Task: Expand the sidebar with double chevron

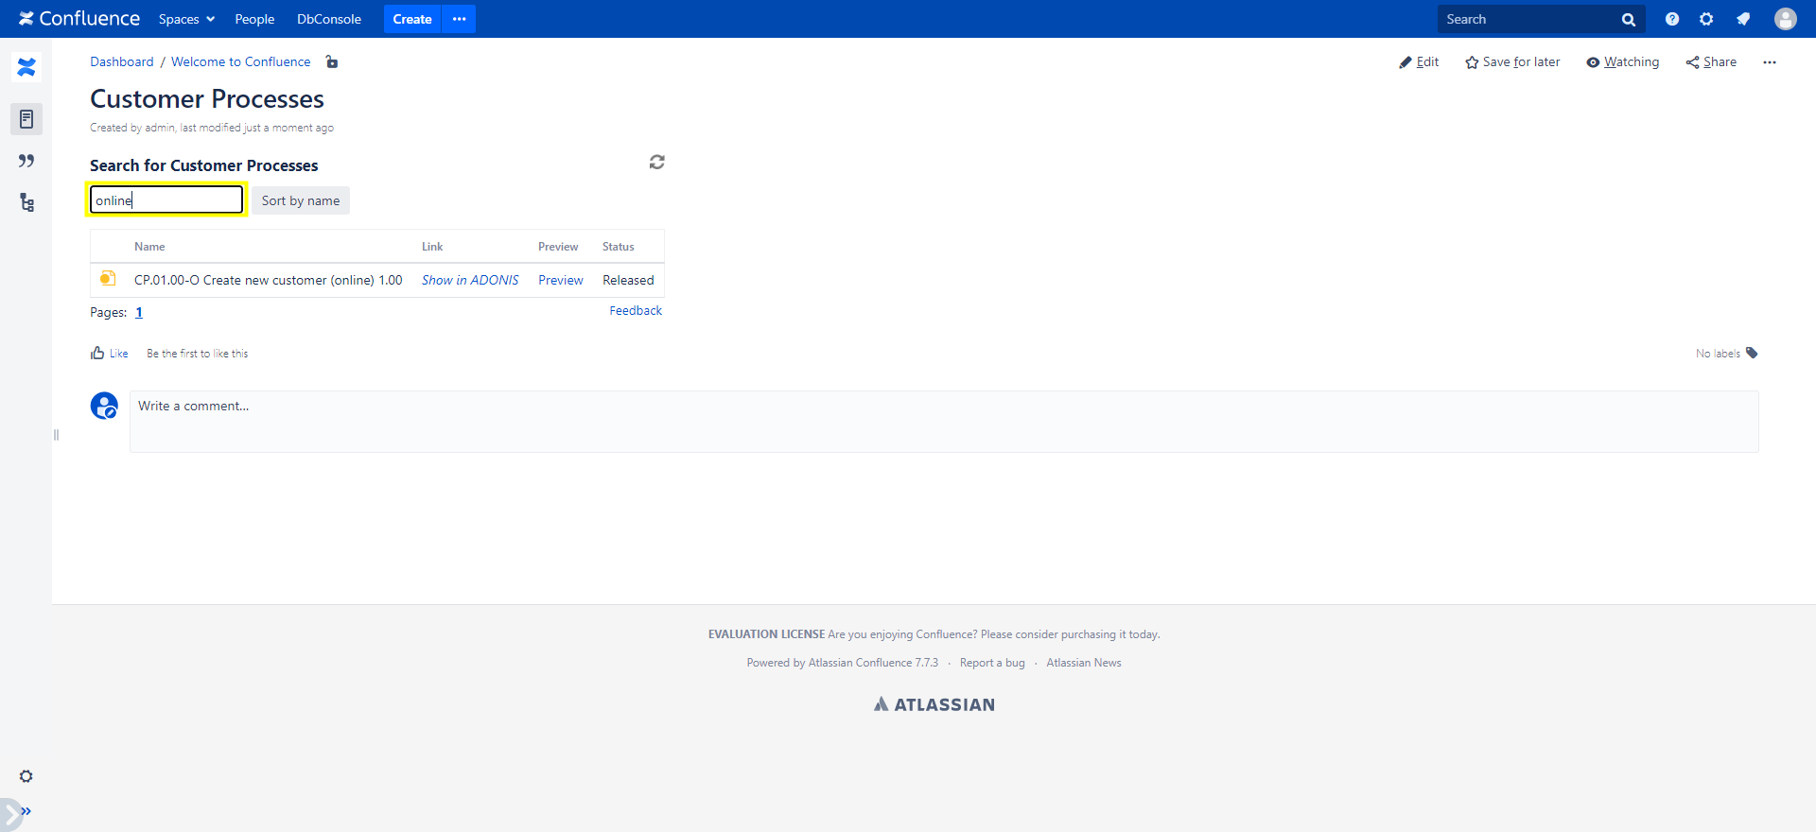Action: pos(26,811)
